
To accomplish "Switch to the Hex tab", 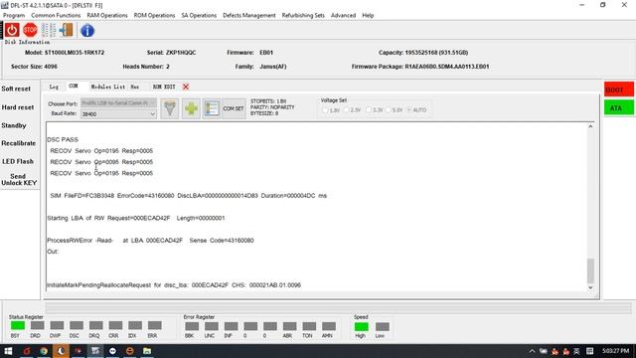I will (135, 87).
